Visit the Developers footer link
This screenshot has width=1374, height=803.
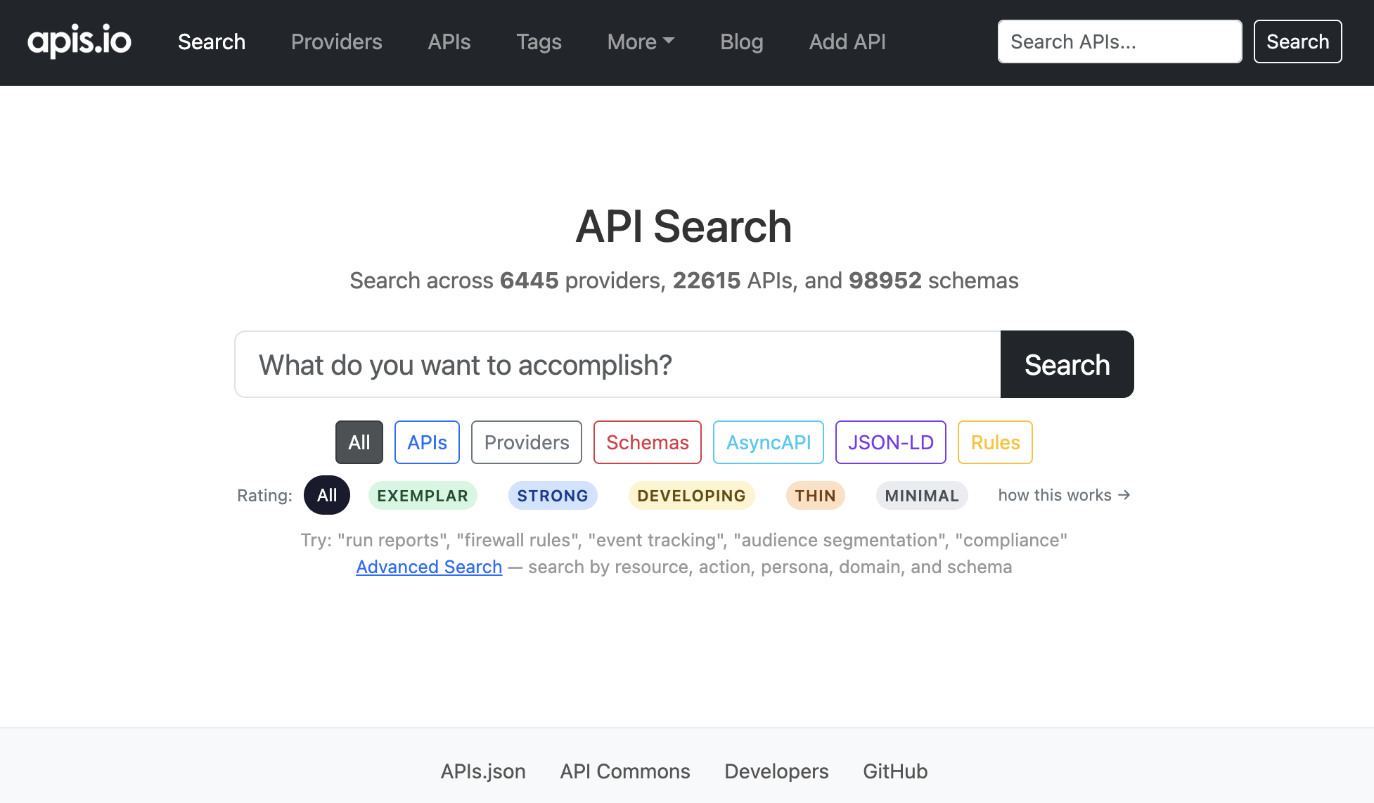point(776,771)
